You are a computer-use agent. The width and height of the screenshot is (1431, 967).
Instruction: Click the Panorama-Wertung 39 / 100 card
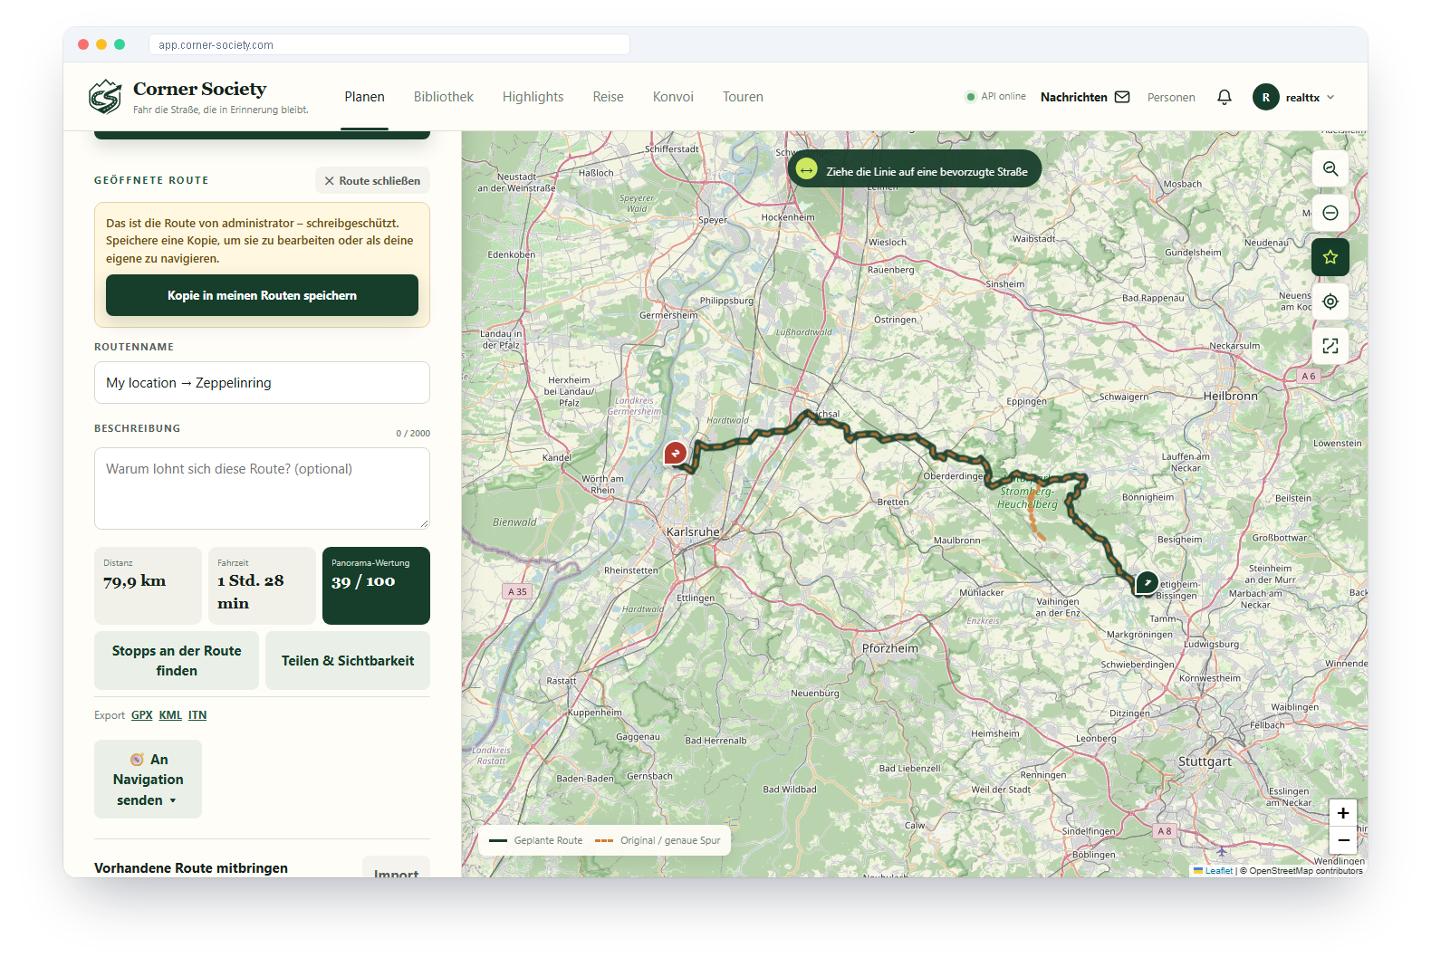coord(376,586)
